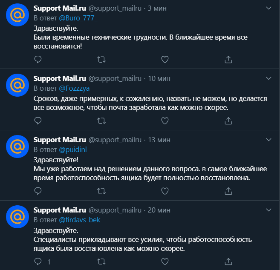Share the tweet answering @puidinl

coord(228,191)
